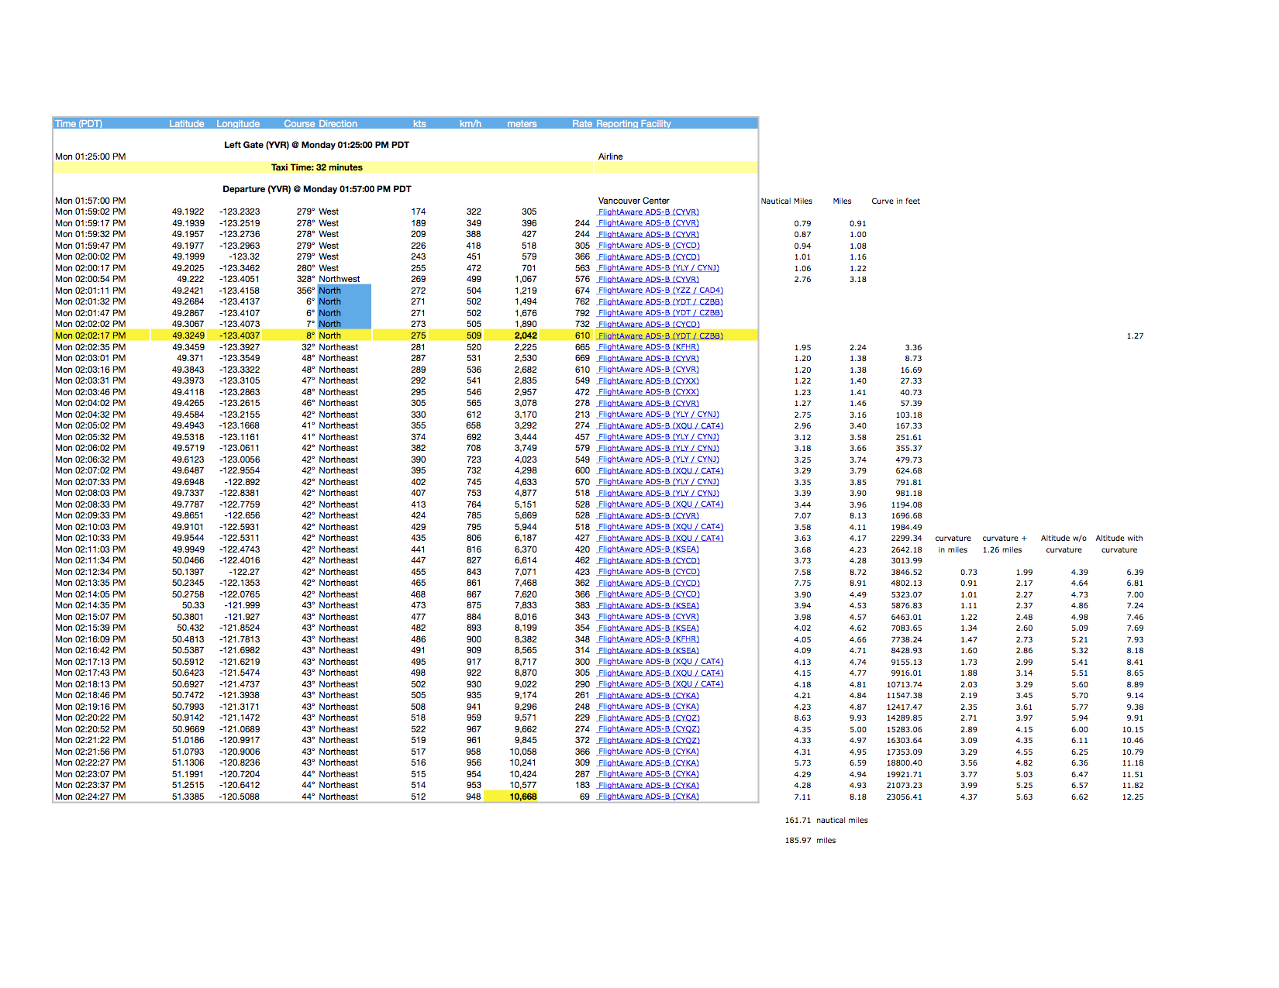The image size is (1279, 988).
Task: Open FlightAware (KFHR) link for 02:02:35 PM row
Action: coord(649,347)
